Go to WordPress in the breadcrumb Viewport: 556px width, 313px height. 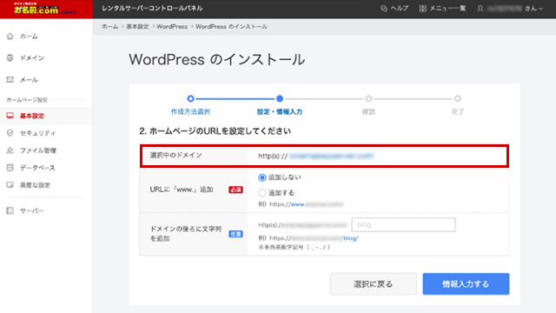point(172,27)
